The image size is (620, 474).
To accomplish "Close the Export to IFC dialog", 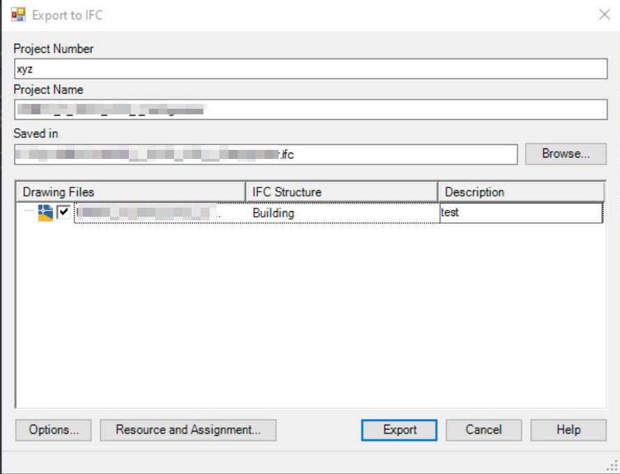I will 604,14.
